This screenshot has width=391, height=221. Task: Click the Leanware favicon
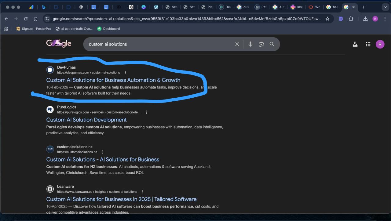(x=50, y=189)
